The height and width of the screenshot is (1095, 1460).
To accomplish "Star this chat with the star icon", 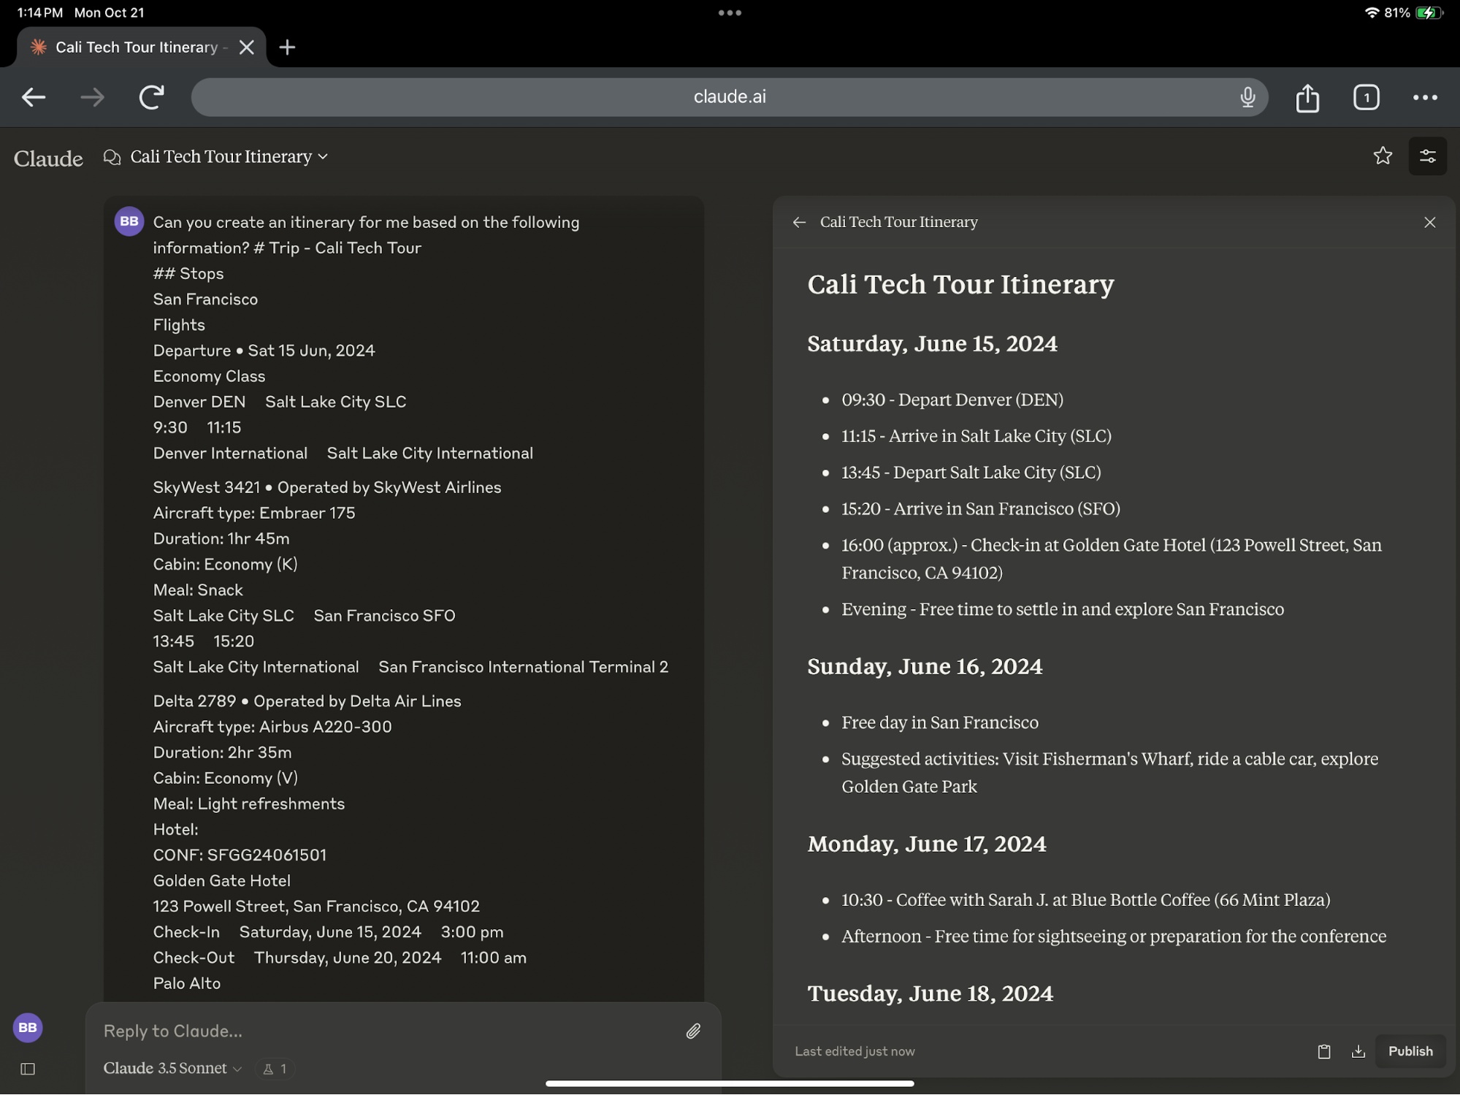I will click(x=1382, y=156).
